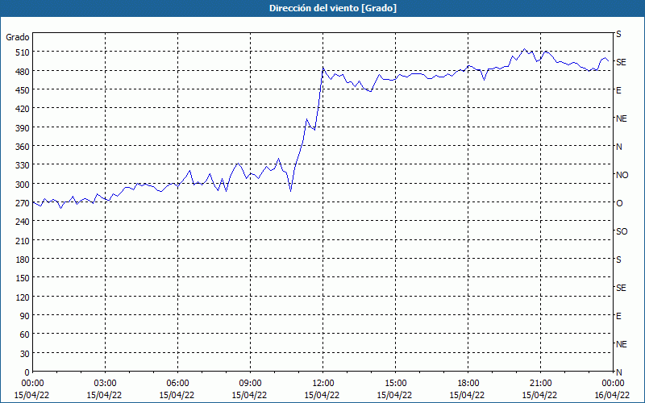Click the 21:00 time axis label

(540, 384)
